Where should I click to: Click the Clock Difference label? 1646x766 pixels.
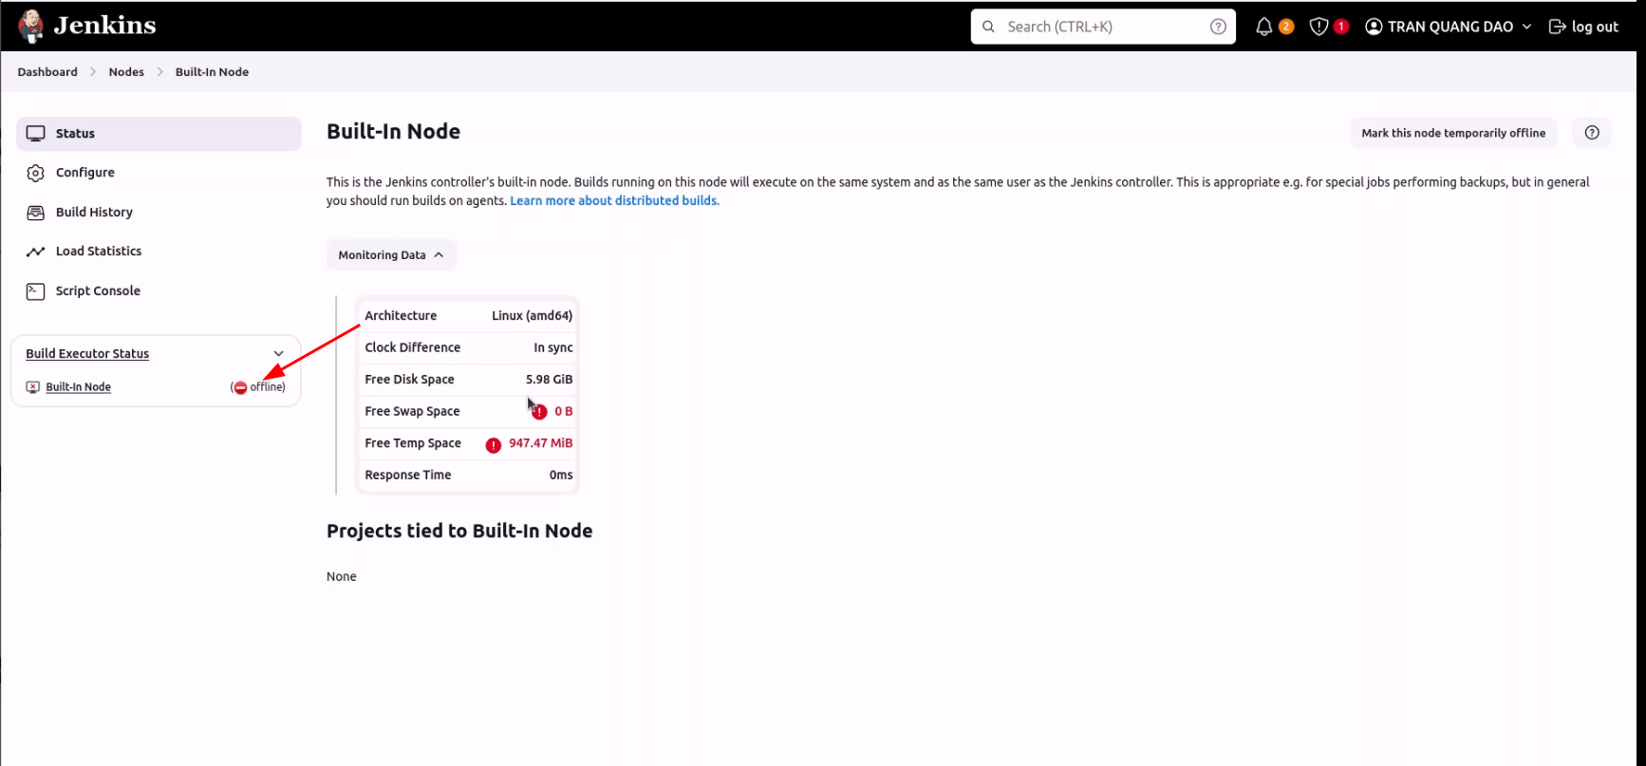pos(412,348)
